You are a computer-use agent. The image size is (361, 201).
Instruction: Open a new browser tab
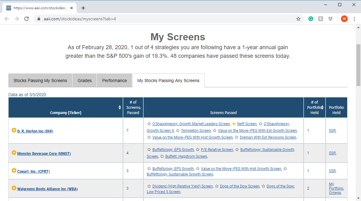[x=83, y=8]
